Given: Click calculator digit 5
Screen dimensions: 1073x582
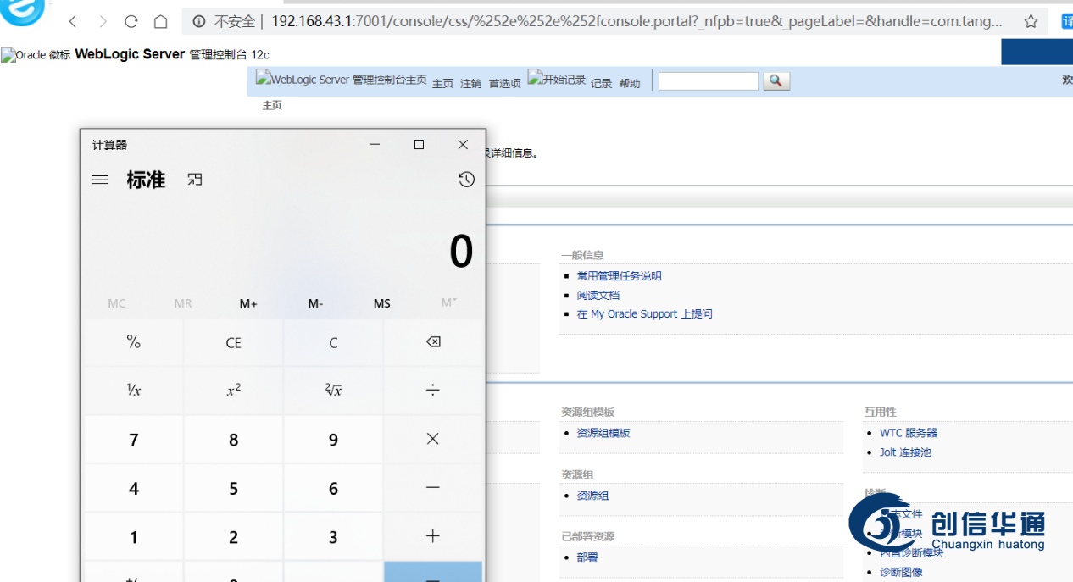Looking at the screenshot, I should pos(233,488).
